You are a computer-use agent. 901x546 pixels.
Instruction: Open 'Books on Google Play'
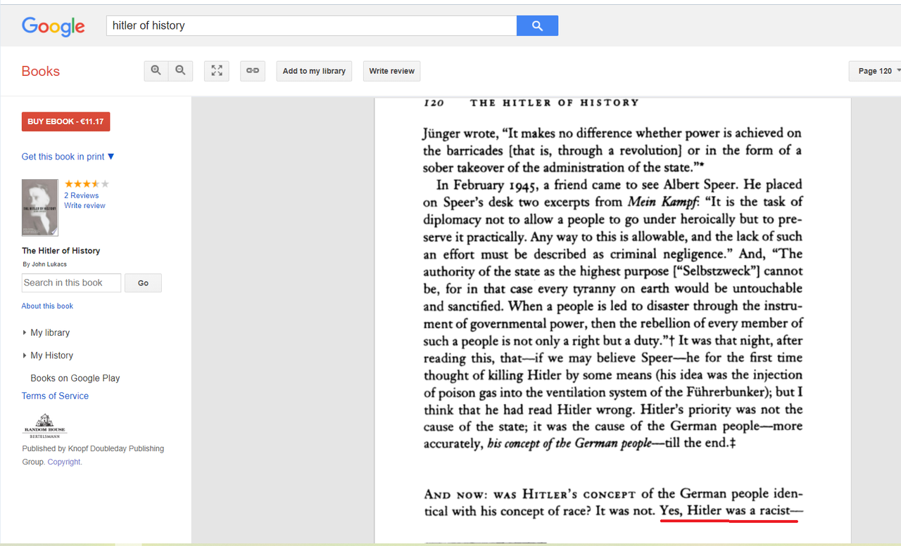point(75,378)
